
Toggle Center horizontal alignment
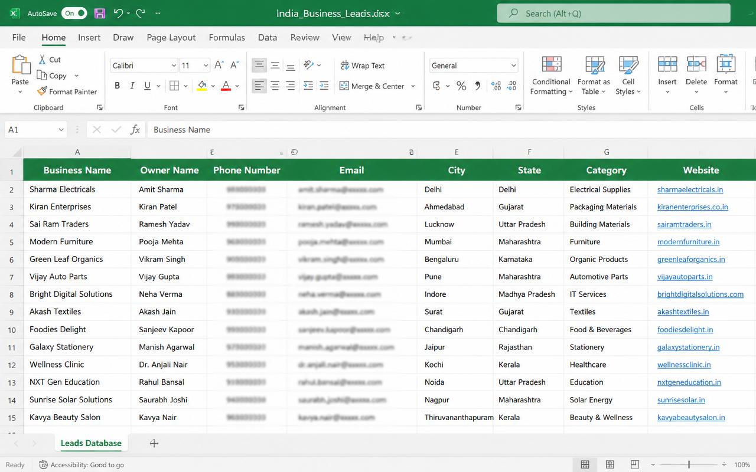click(x=275, y=86)
